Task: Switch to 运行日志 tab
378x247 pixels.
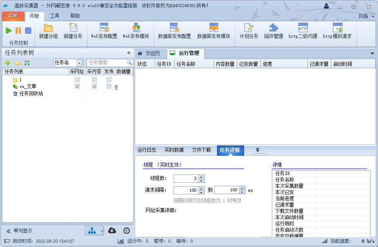Action: click(146, 150)
